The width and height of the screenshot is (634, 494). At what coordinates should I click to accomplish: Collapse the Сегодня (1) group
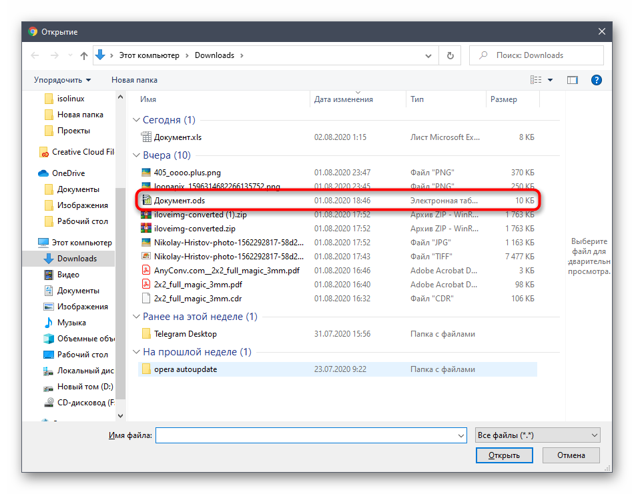(x=136, y=120)
